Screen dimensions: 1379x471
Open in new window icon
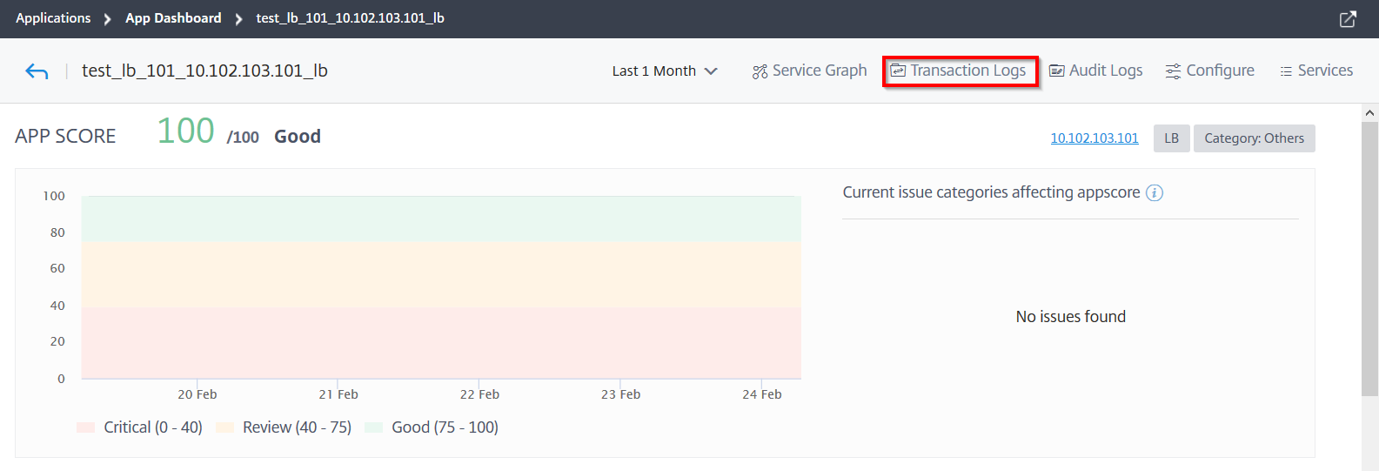pos(1348,18)
